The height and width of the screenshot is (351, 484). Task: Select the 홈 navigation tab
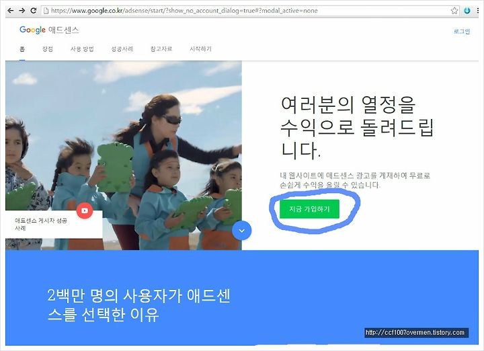click(22, 49)
